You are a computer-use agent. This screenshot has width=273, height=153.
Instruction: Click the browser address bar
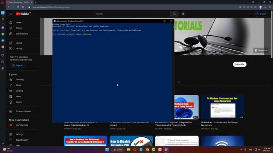132,7
